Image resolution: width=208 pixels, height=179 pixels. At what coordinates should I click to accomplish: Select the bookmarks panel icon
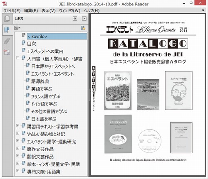pos(7,30)
